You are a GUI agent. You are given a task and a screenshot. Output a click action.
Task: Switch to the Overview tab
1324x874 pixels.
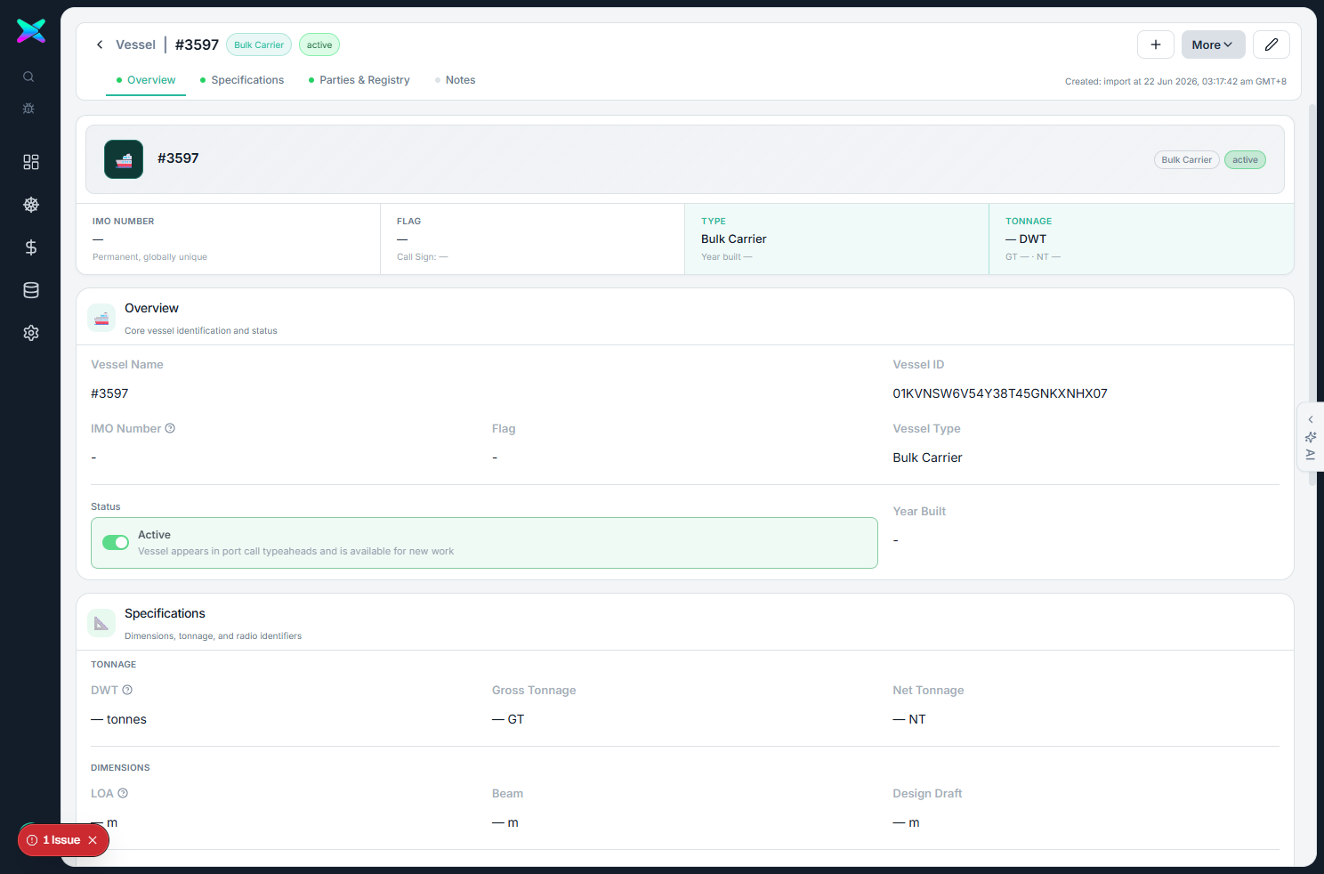coord(146,80)
